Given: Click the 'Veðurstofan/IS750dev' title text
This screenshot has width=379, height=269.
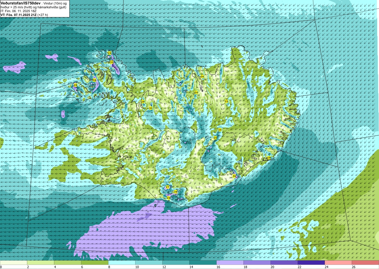Looking at the screenshot, I should pos(20,3).
